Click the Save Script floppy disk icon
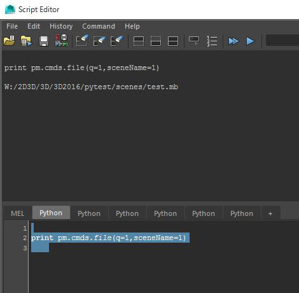The height and width of the screenshot is (293, 299). tap(44, 41)
